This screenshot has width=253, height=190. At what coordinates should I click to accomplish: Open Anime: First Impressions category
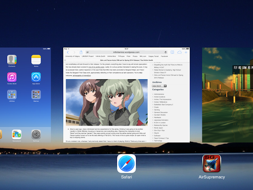(162, 99)
